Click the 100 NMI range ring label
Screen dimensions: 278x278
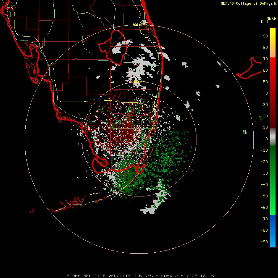pos(139,25)
